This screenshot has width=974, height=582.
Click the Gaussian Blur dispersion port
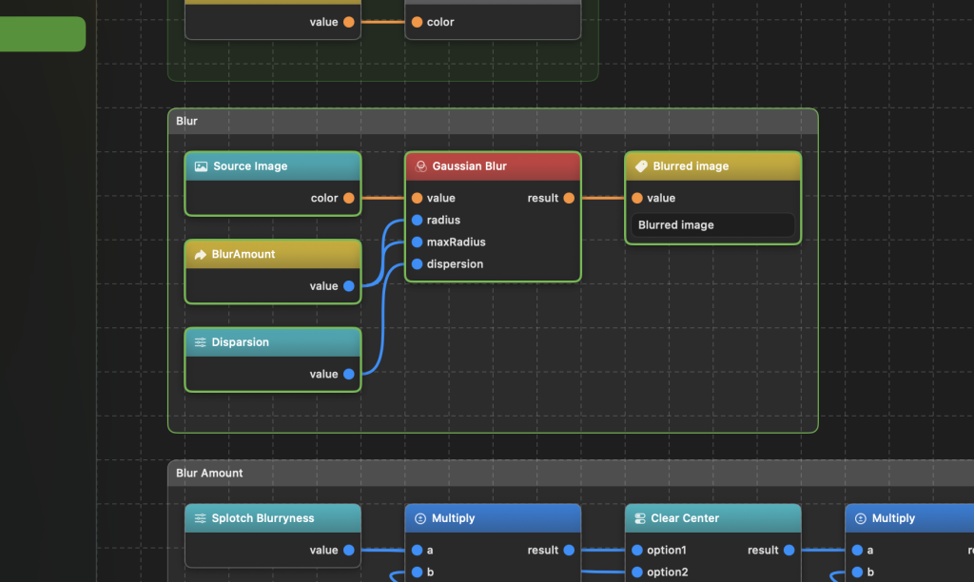coord(417,264)
